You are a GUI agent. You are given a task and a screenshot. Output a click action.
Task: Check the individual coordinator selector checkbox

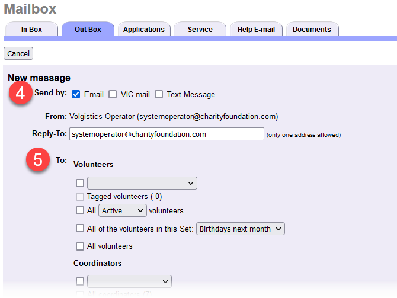pos(80,281)
